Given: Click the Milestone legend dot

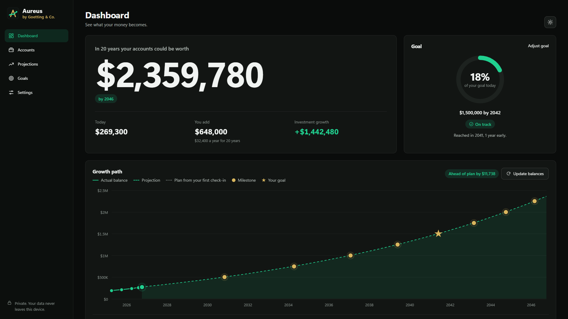Looking at the screenshot, I should [x=233, y=180].
